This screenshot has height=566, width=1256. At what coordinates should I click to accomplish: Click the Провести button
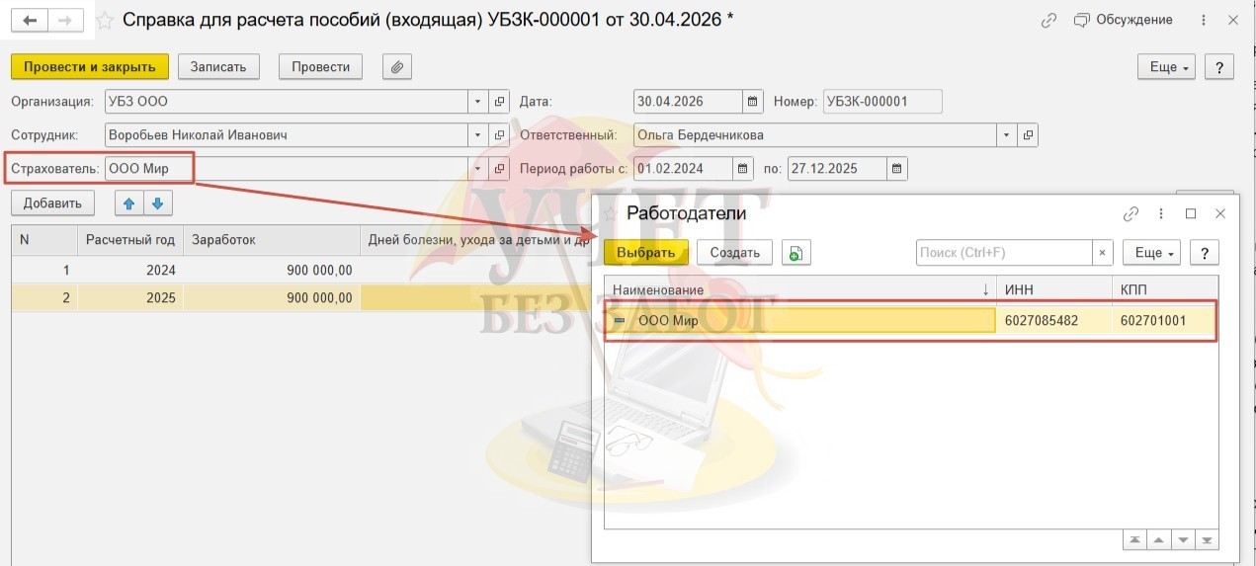(x=321, y=67)
